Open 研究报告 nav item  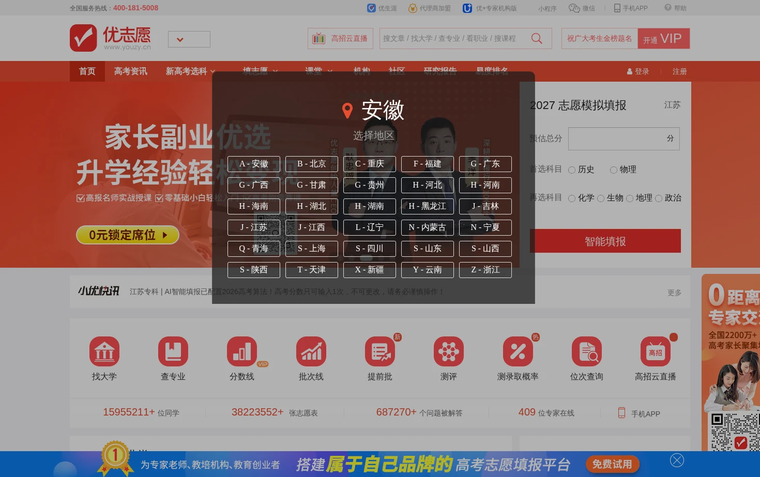point(440,71)
